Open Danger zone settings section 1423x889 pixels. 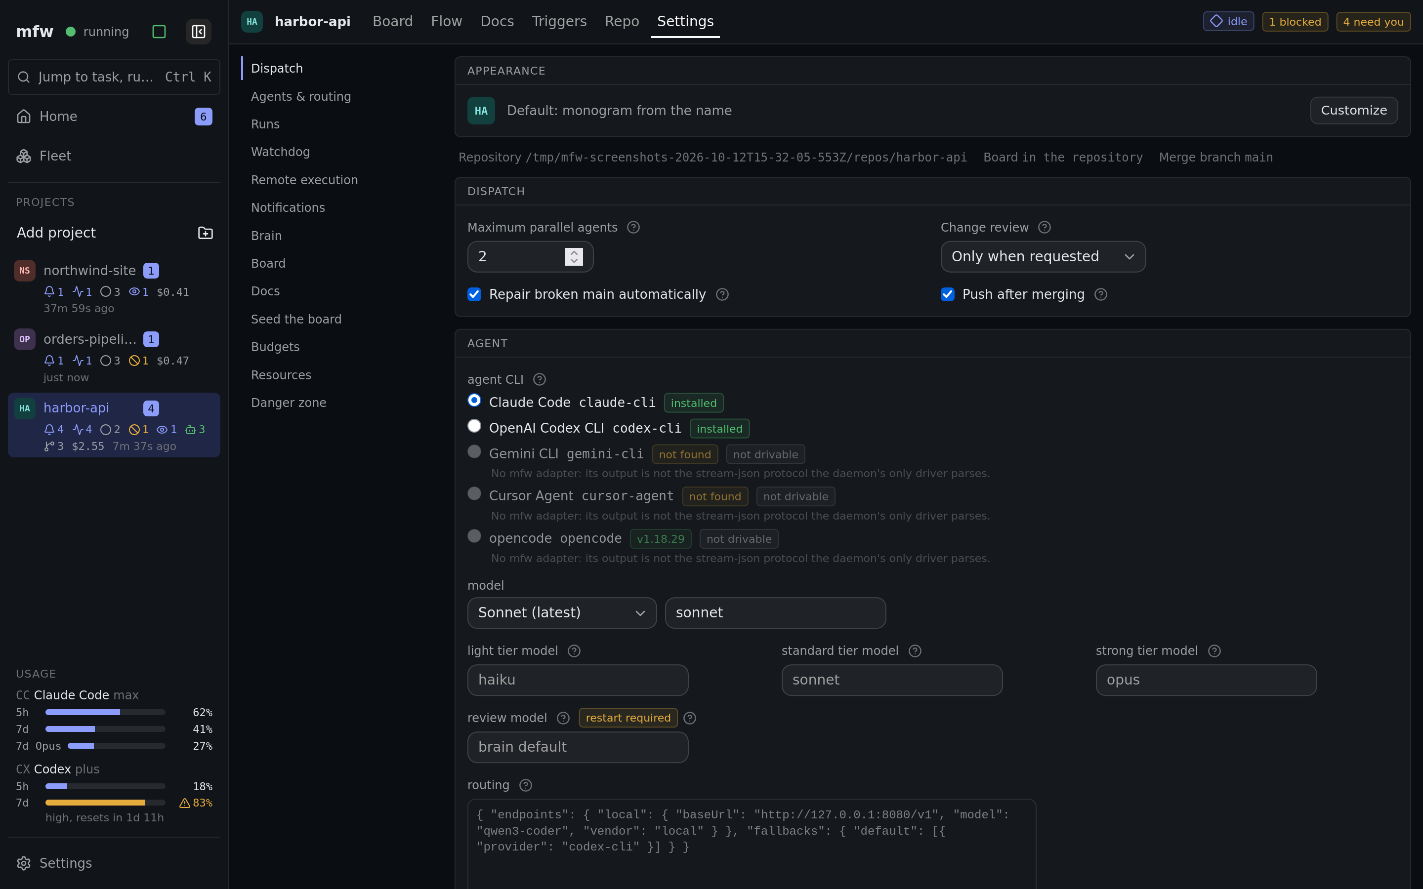click(288, 403)
